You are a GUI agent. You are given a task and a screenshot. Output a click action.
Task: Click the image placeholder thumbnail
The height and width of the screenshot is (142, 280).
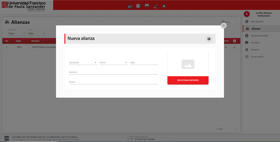coord(188,64)
